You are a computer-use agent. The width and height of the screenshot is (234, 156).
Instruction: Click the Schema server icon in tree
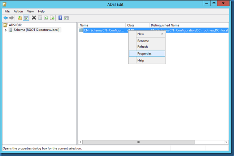(x=10, y=30)
